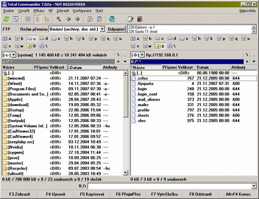
Task: Click the last toolbar icon
Action: 140,19
